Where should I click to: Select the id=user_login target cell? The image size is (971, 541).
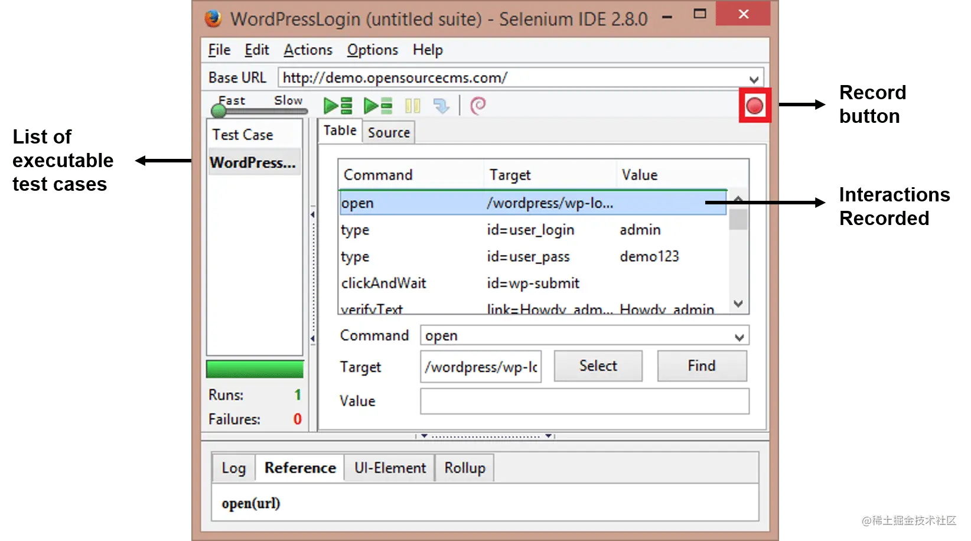point(530,230)
